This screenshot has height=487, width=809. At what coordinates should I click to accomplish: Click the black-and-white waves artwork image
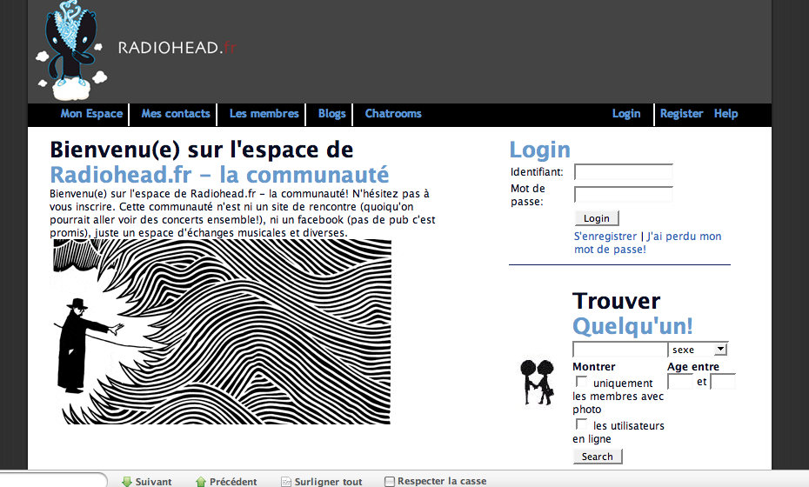coord(221,332)
